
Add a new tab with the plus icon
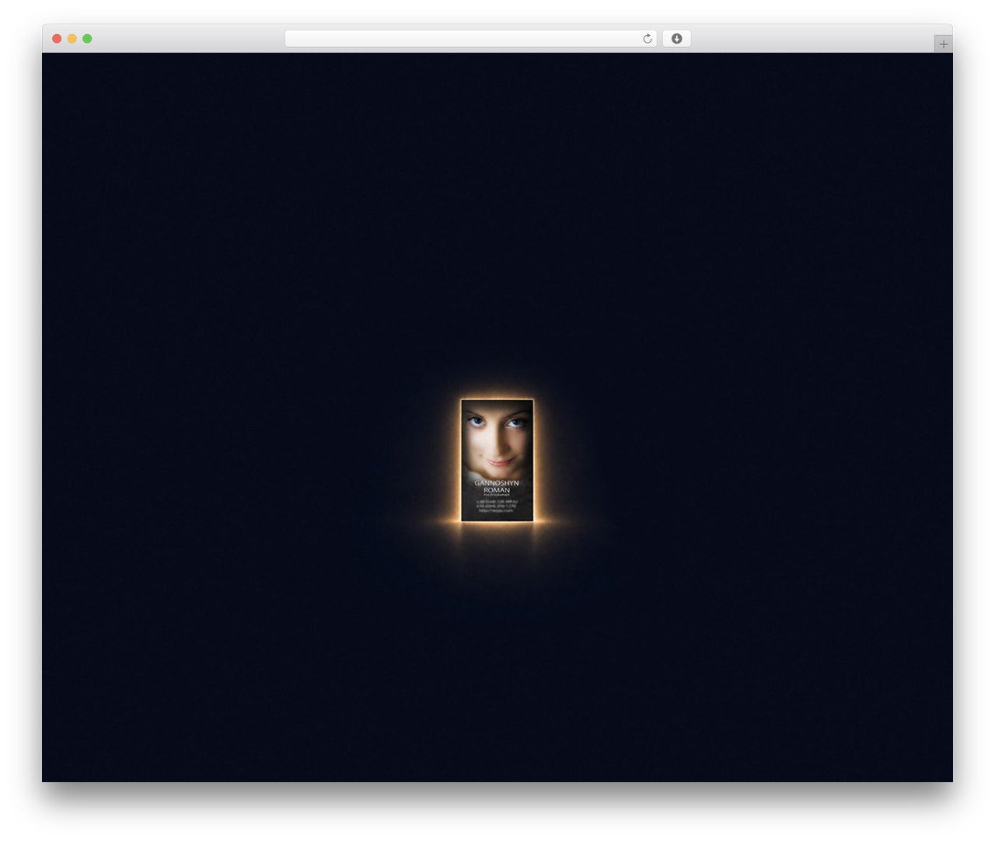tap(944, 44)
